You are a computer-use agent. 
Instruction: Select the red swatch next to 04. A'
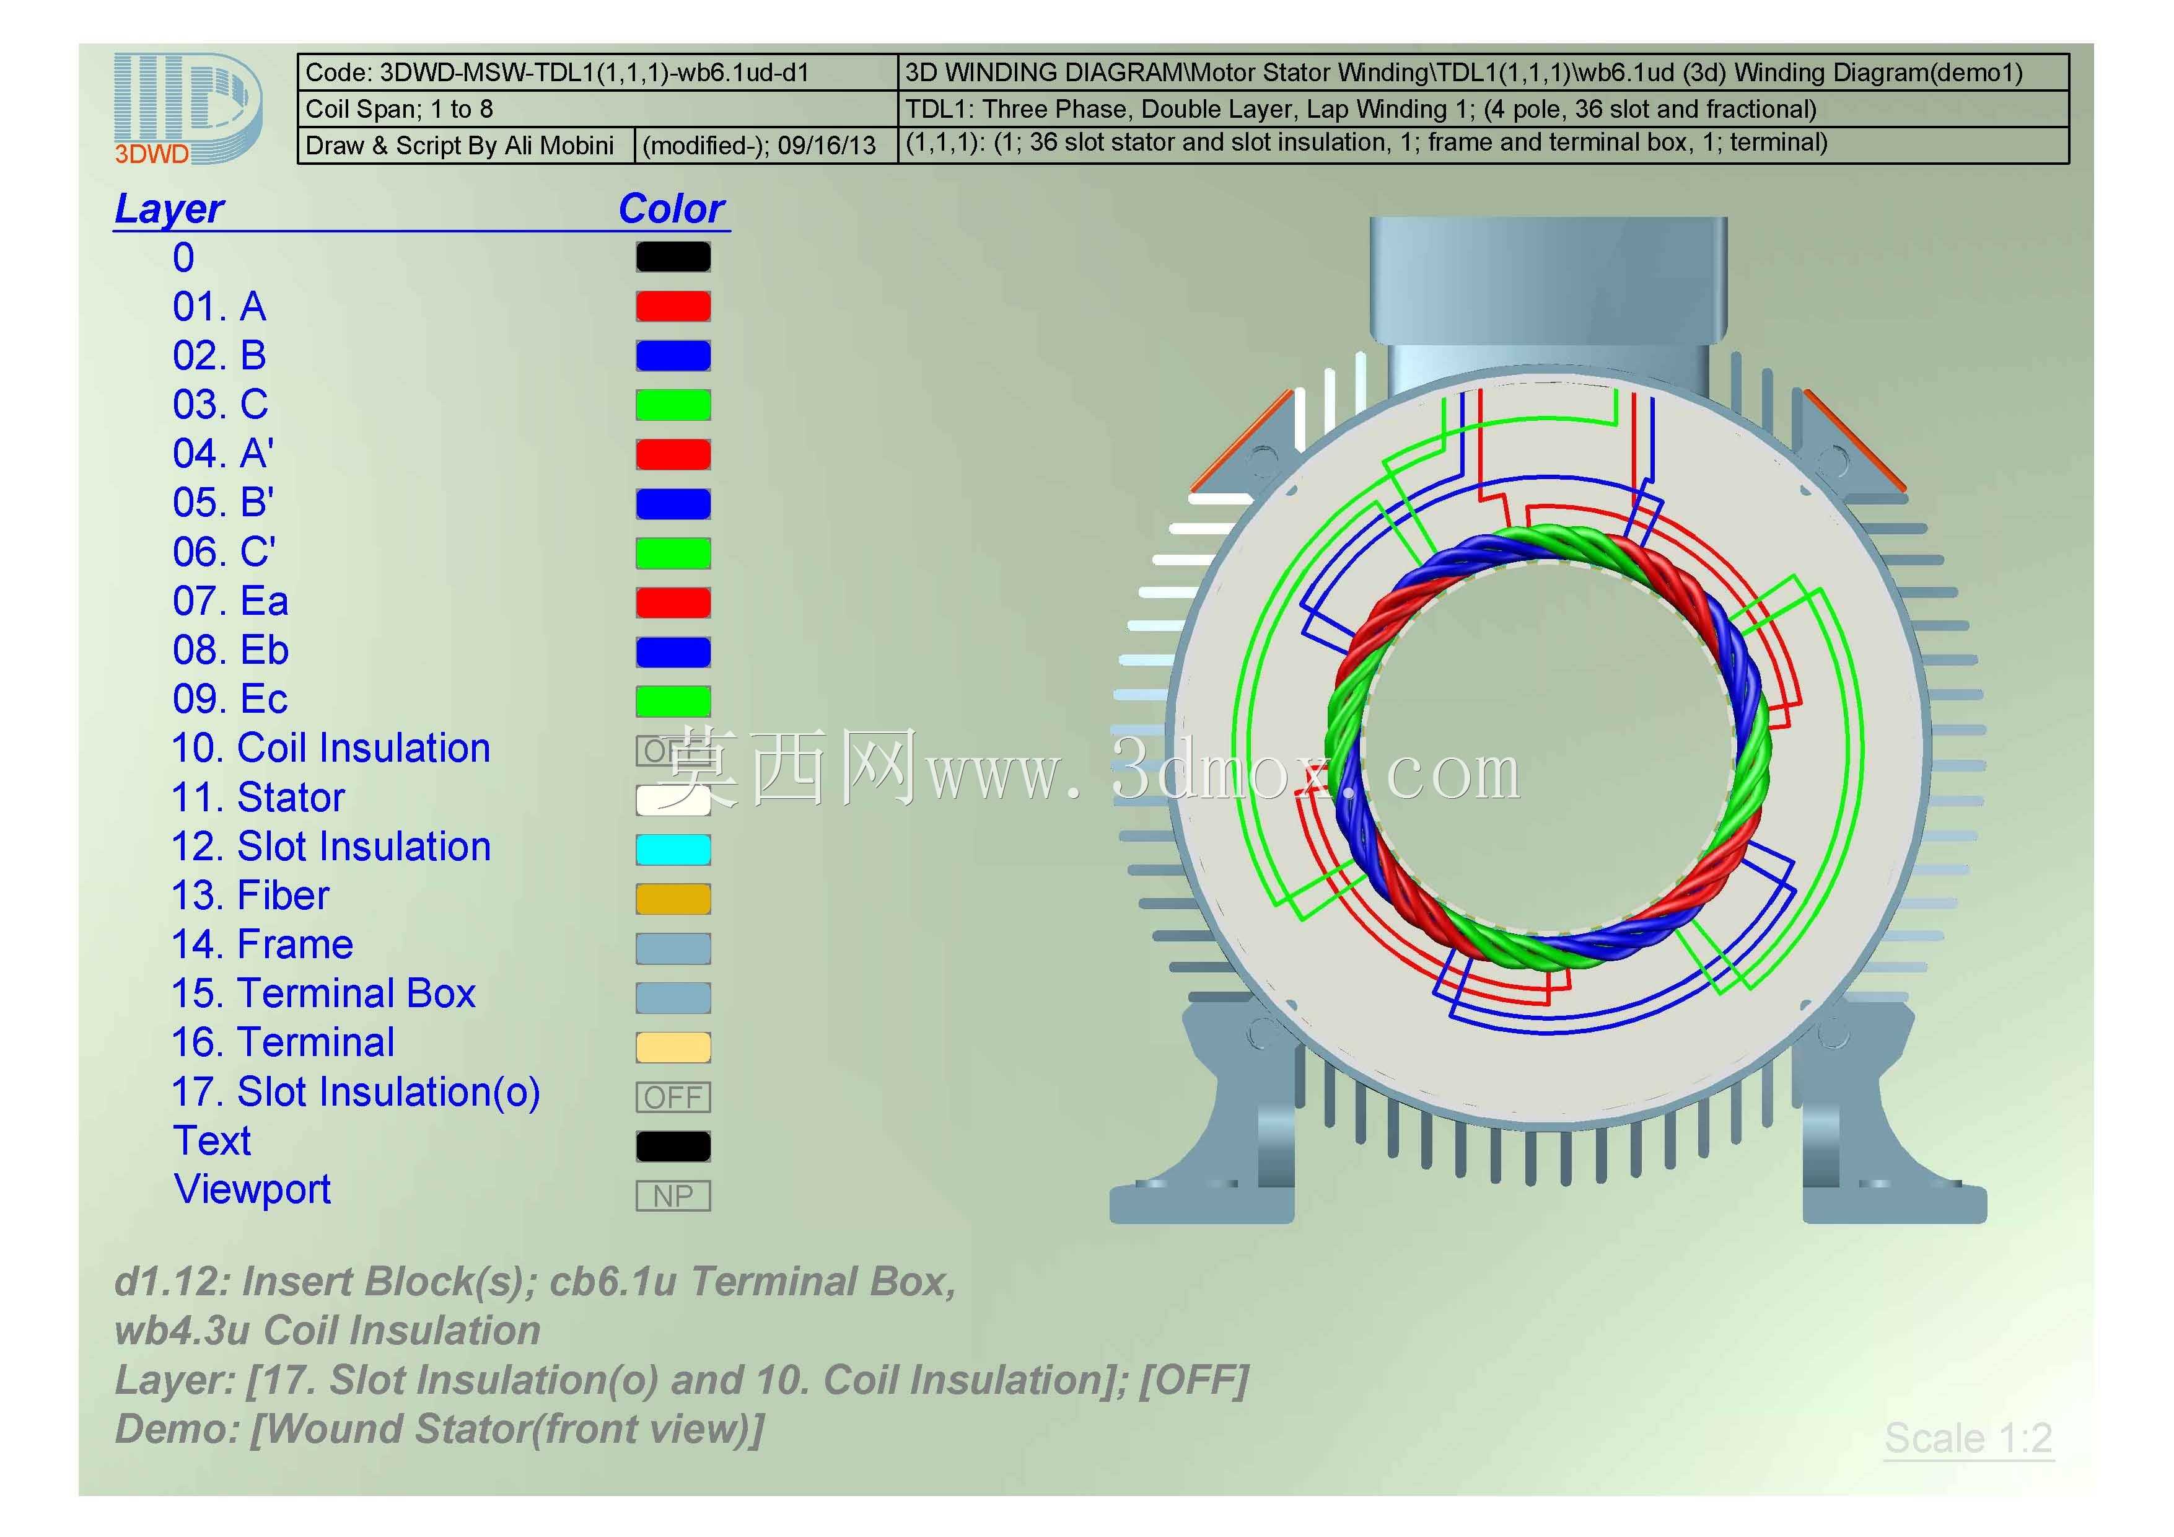[x=673, y=454]
